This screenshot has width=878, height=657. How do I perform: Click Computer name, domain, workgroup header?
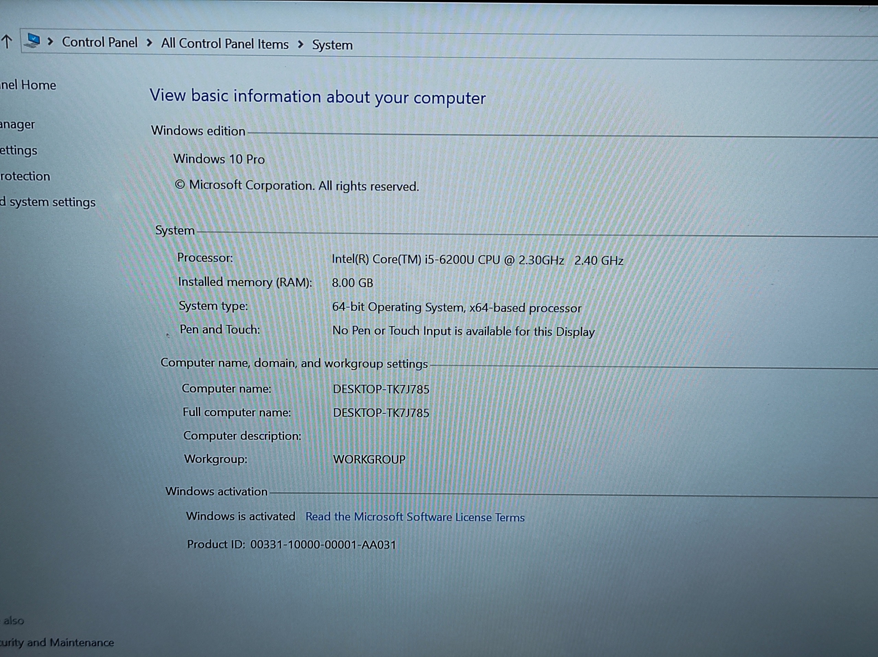coord(294,363)
